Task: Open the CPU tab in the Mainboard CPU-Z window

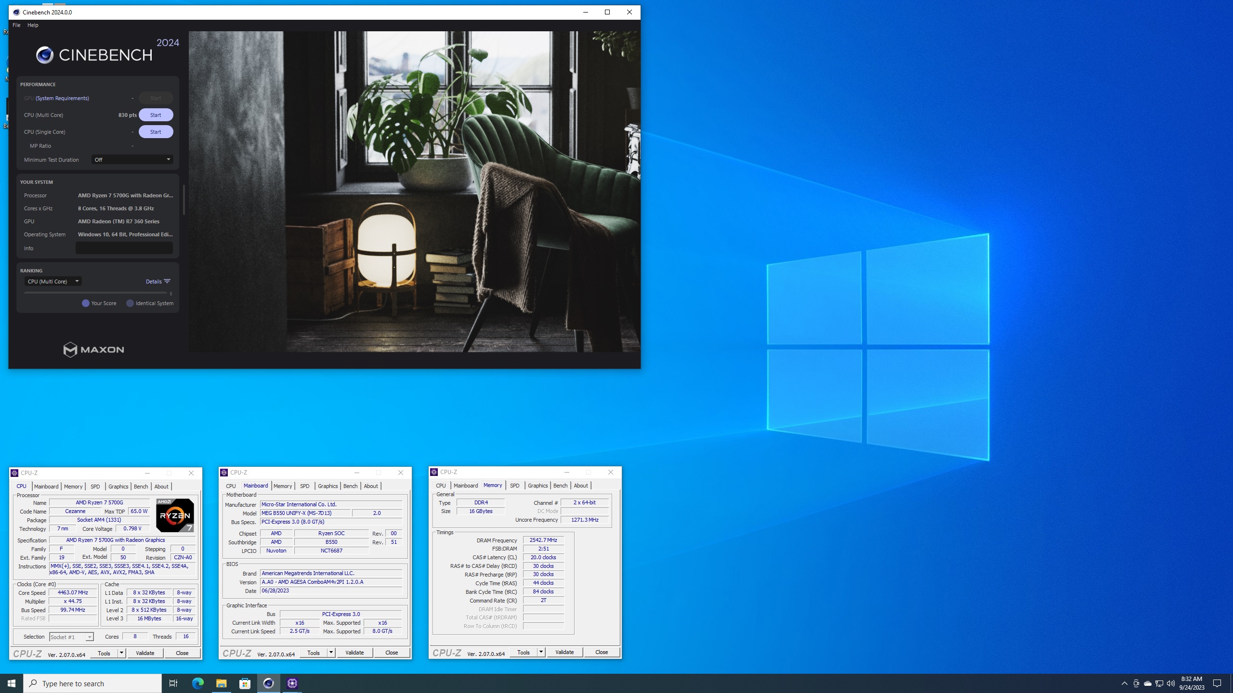Action: pos(231,486)
